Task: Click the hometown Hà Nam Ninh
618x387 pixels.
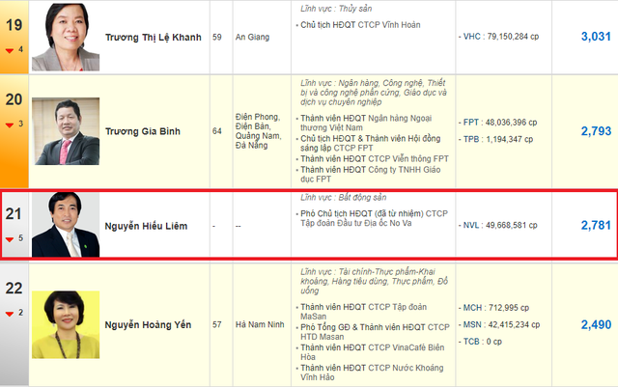Action: [x=260, y=324]
